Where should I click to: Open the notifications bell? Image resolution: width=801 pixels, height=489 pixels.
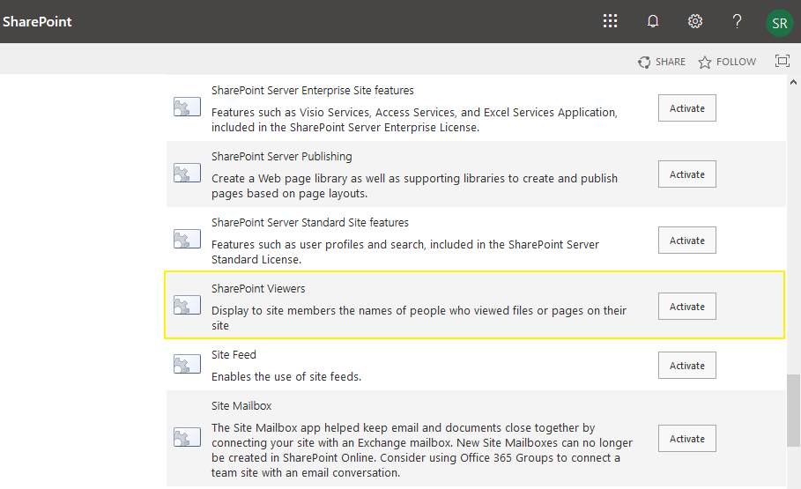[x=653, y=22]
